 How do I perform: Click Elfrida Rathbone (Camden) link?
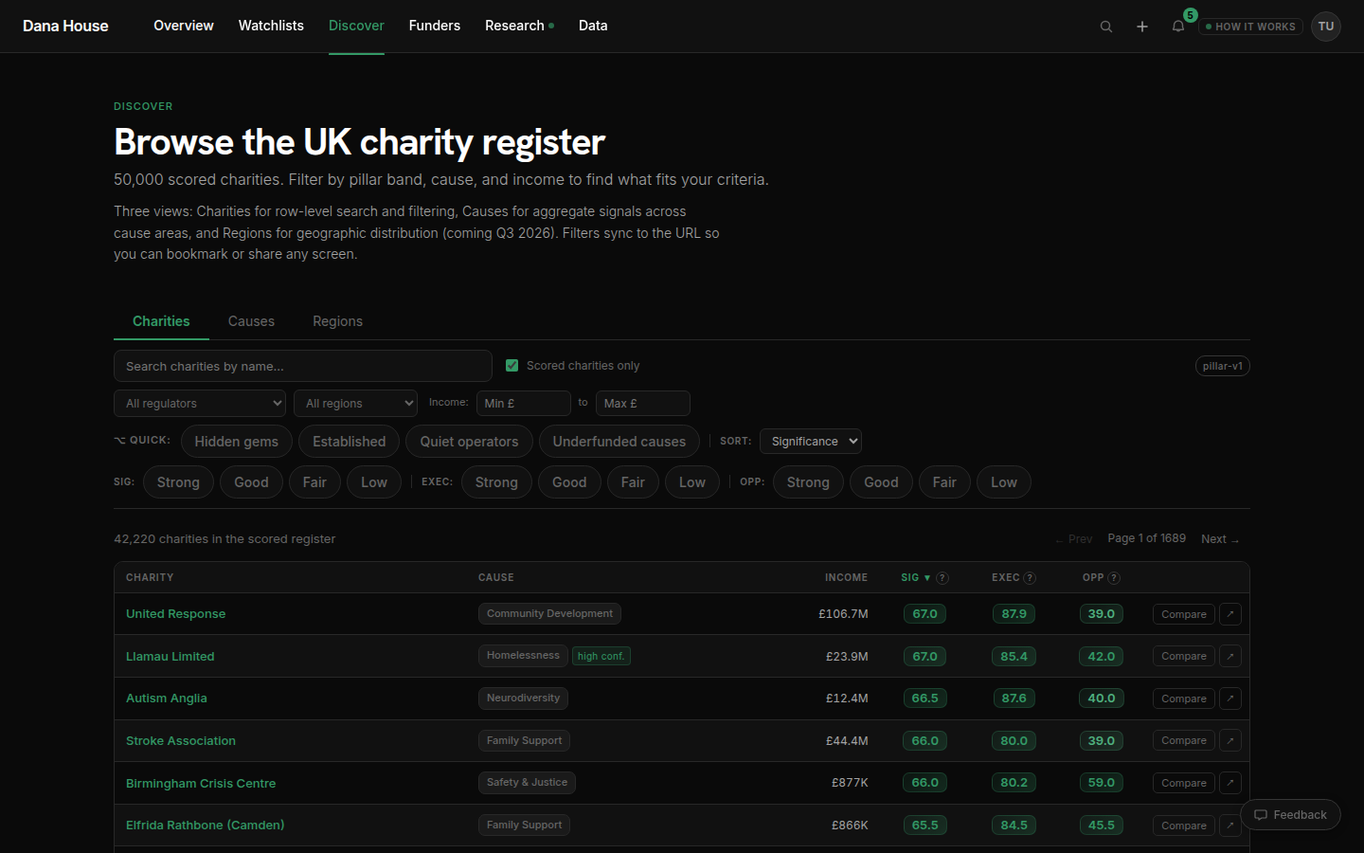pyautogui.click(x=206, y=826)
